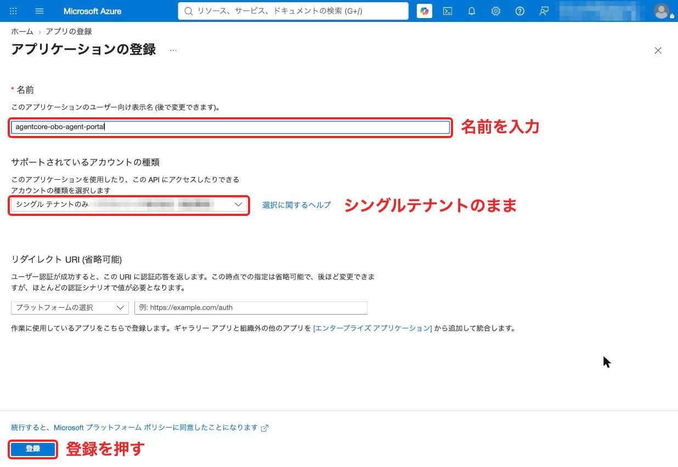This screenshot has height=467, width=678.
Task: Click the 登録 button
Action: (33, 449)
